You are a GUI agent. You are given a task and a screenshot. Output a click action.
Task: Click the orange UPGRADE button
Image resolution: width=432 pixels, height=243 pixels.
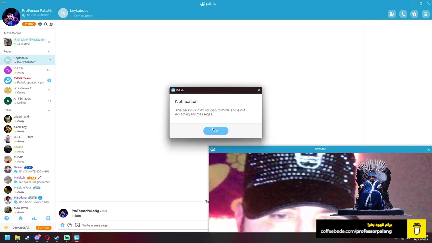29,24
